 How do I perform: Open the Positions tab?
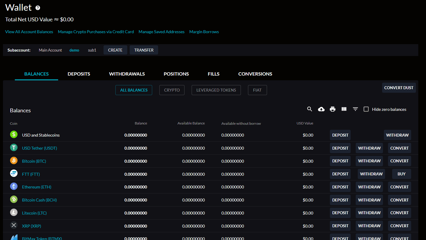pyautogui.click(x=176, y=74)
